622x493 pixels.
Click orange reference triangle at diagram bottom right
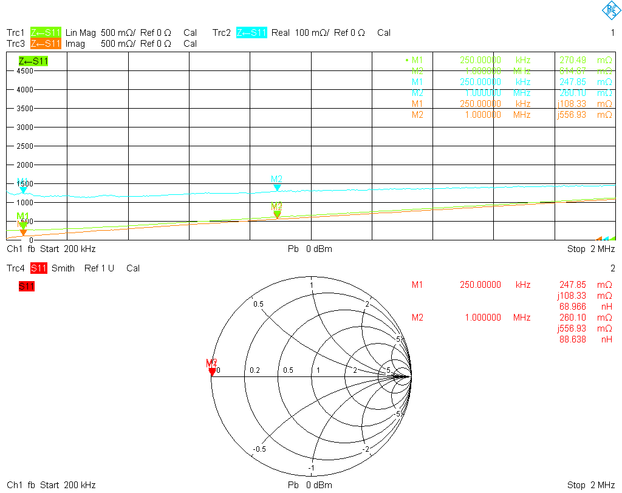(599, 239)
